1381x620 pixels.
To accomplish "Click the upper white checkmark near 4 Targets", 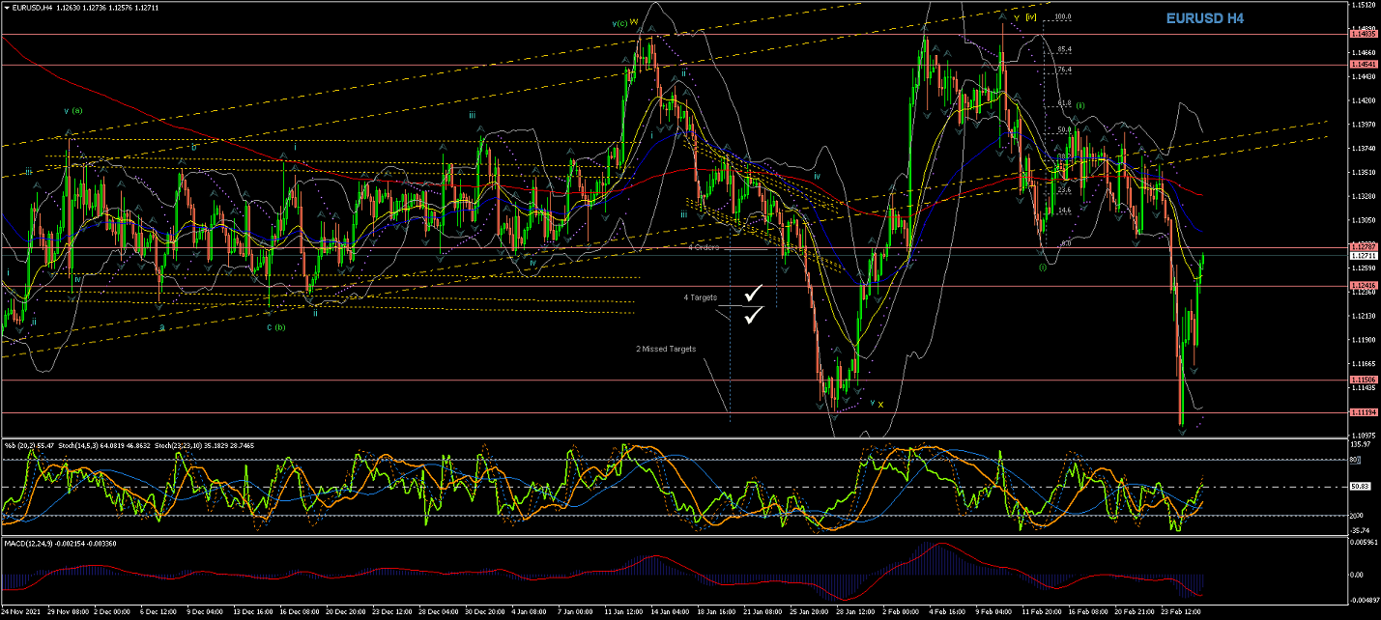I will click(753, 292).
